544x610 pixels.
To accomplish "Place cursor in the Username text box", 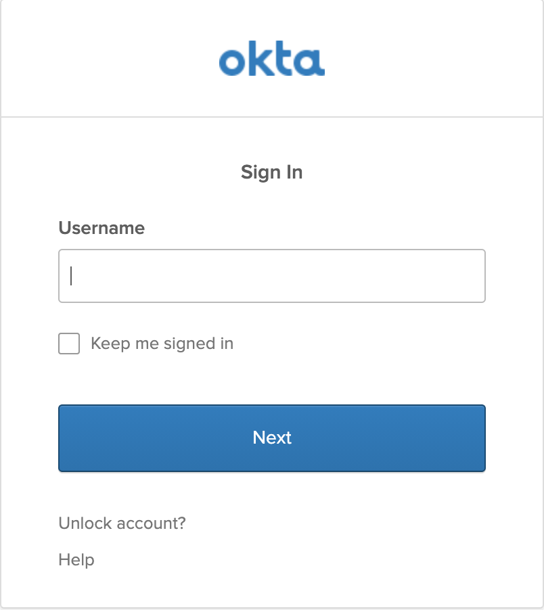I will (x=271, y=276).
